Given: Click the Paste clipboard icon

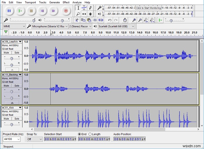Looking at the screenshot, I should point(89,20).
